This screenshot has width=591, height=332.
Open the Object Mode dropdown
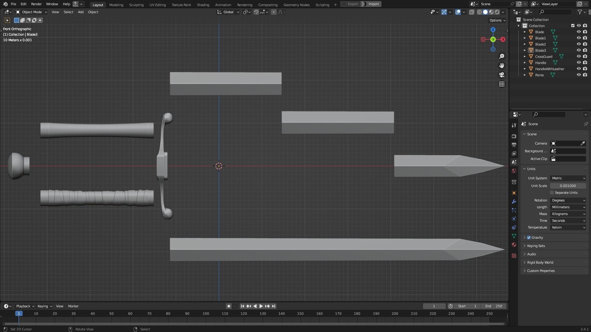31,12
